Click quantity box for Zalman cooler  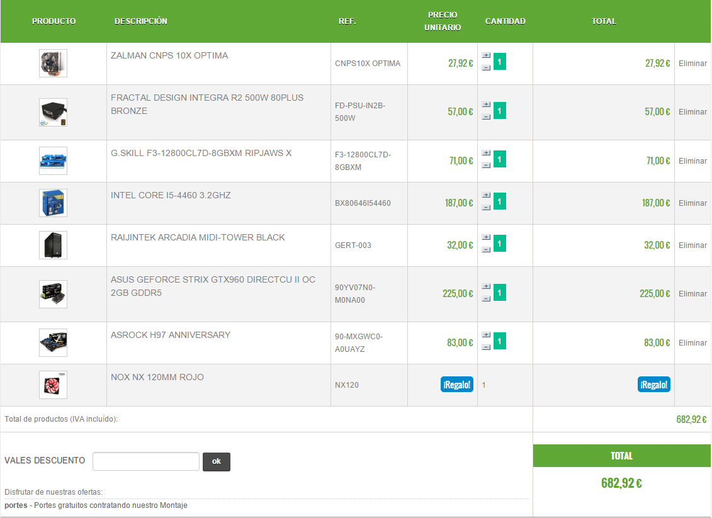tap(499, 61)
